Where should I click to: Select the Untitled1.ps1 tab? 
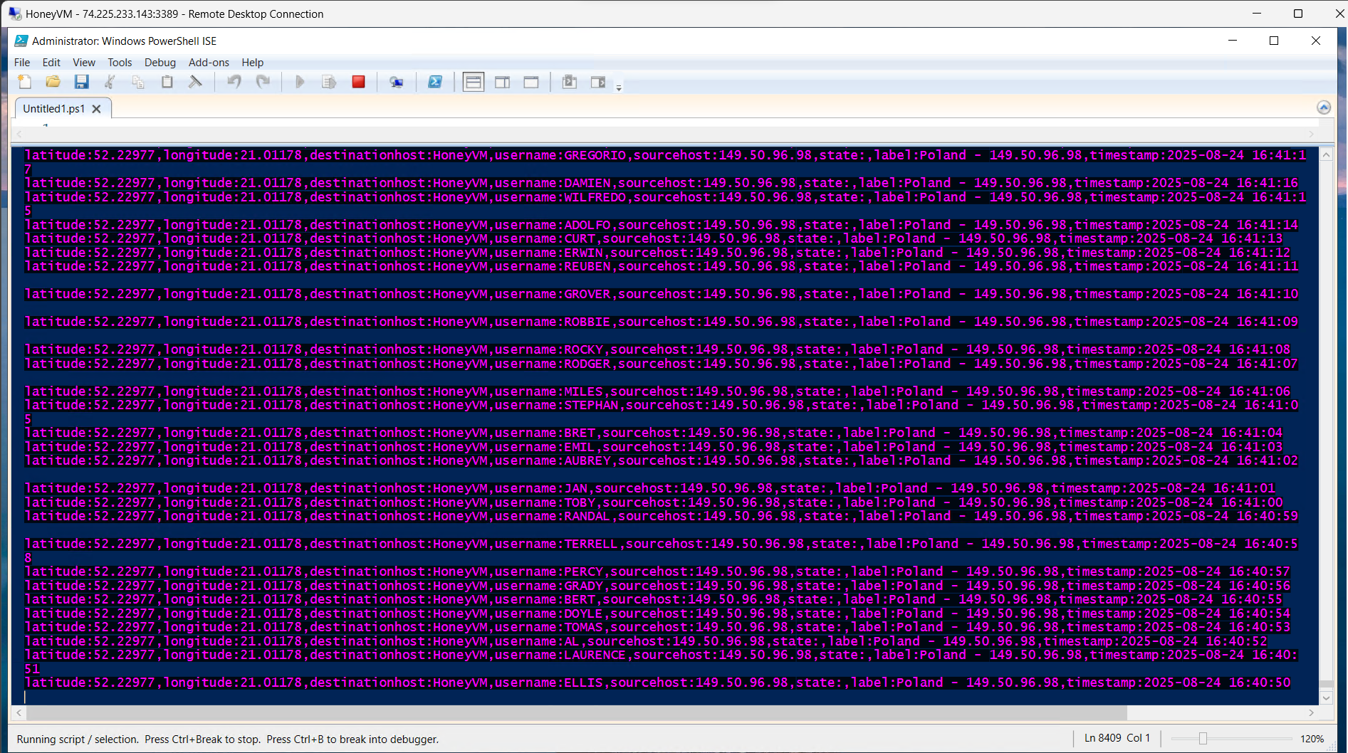pyautogui.click(x=53, y=108)
